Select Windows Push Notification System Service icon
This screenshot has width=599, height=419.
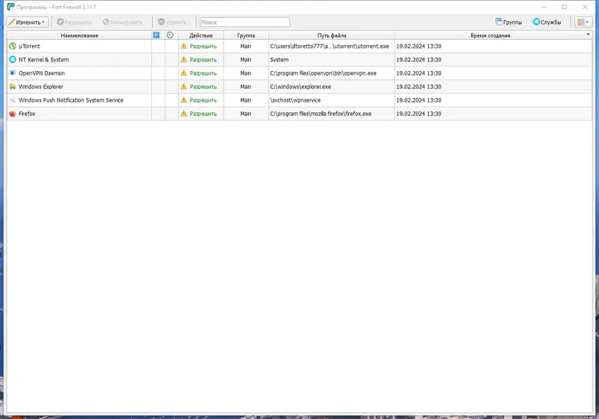tap(13, 100)
